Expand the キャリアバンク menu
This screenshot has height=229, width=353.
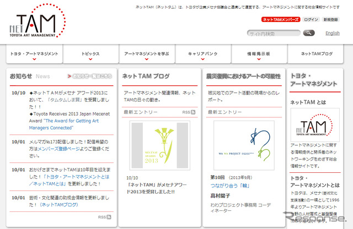(203, 54)
